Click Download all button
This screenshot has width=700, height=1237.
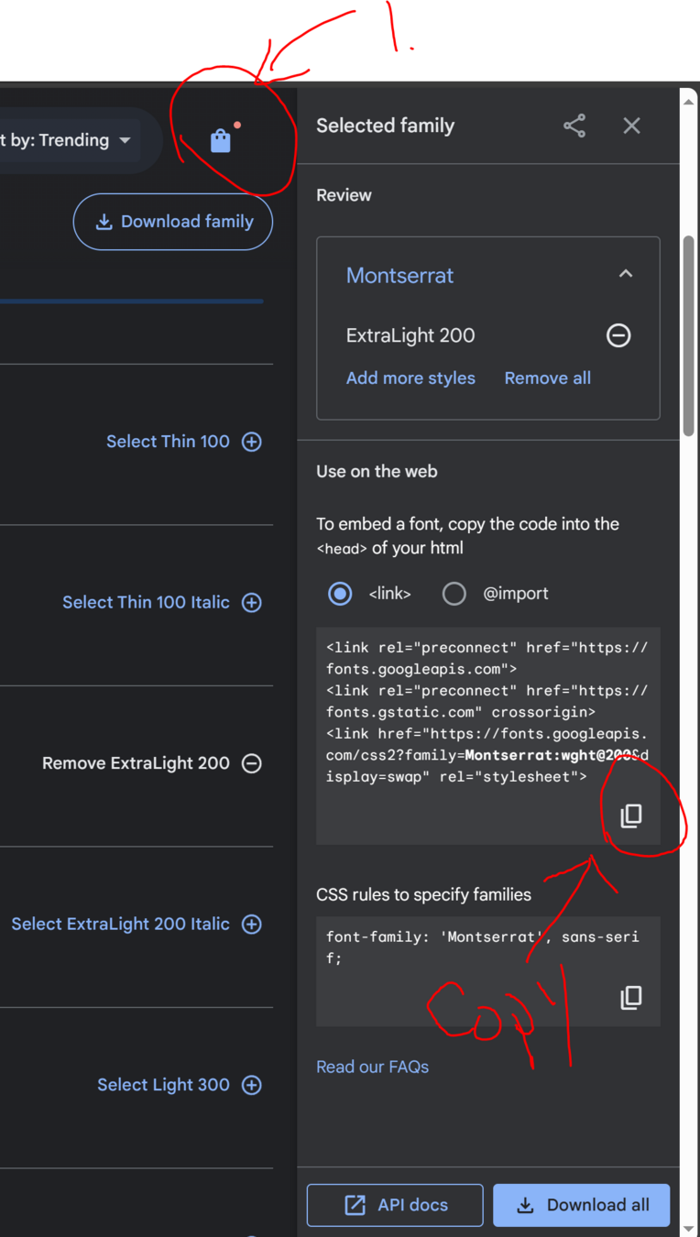[582, 1205]
